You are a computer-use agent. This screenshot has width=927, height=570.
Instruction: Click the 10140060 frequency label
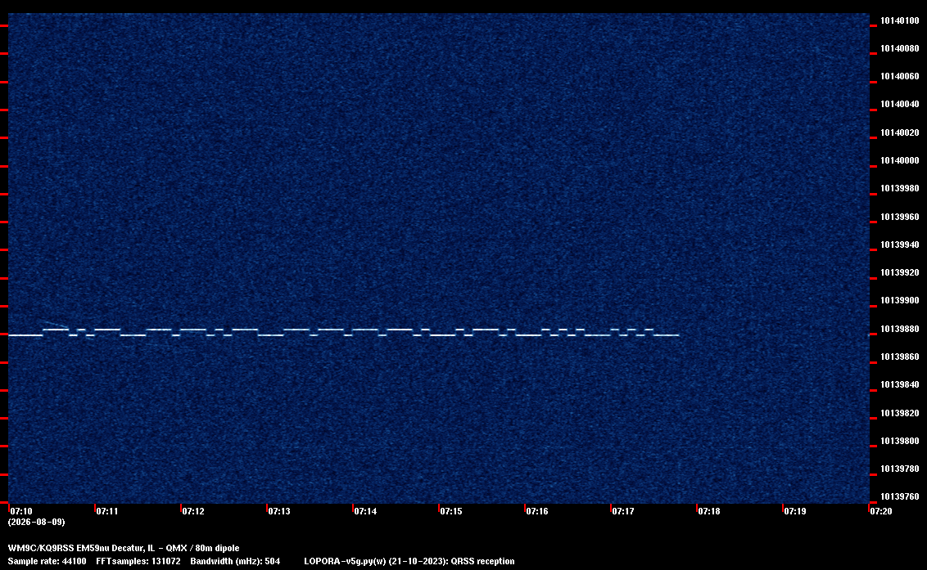pos(899,76)
